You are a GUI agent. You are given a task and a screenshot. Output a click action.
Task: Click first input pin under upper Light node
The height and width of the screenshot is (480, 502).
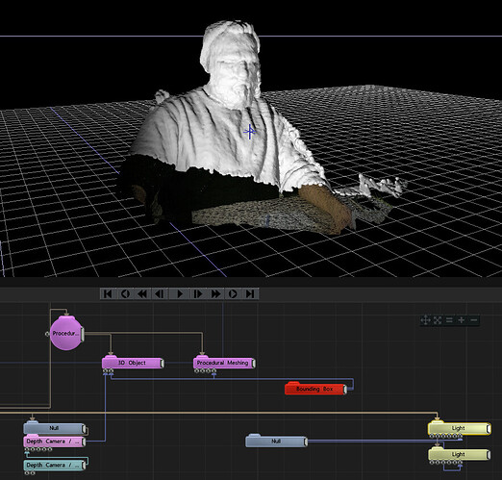(x=432, y=436)
